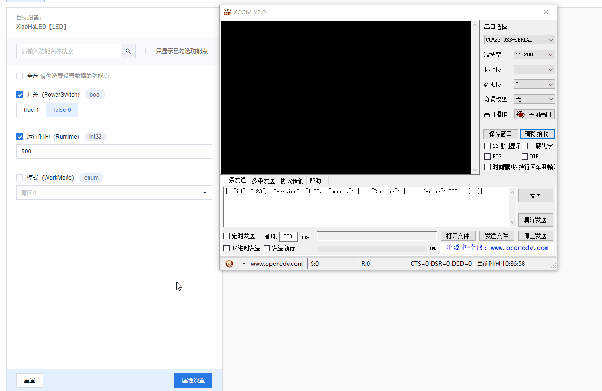The width and height of the screenshot is (602, 391).
Task: Open the status bar dropdown arrow menu
Action: tap(244, 263)
